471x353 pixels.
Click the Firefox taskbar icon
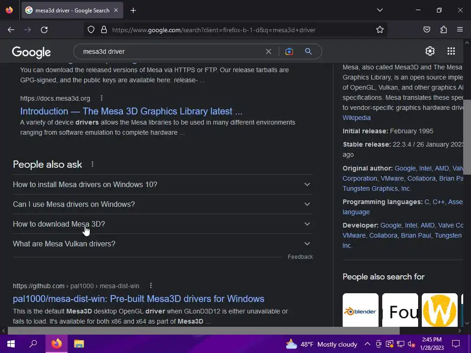pos(56,344)
